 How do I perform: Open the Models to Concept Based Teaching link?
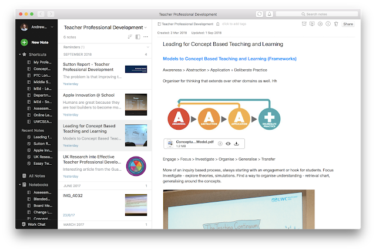pos(230,59)
